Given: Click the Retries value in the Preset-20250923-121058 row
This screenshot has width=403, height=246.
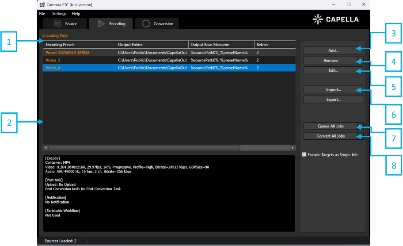Looking at the screenshot, I should tap(258, 53).
